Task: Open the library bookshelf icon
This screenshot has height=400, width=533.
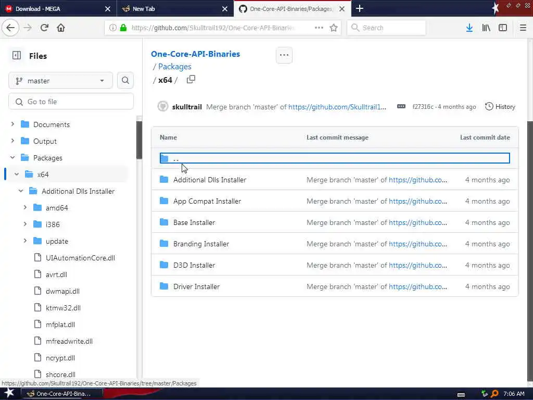Action: click(x=486, y=28)
